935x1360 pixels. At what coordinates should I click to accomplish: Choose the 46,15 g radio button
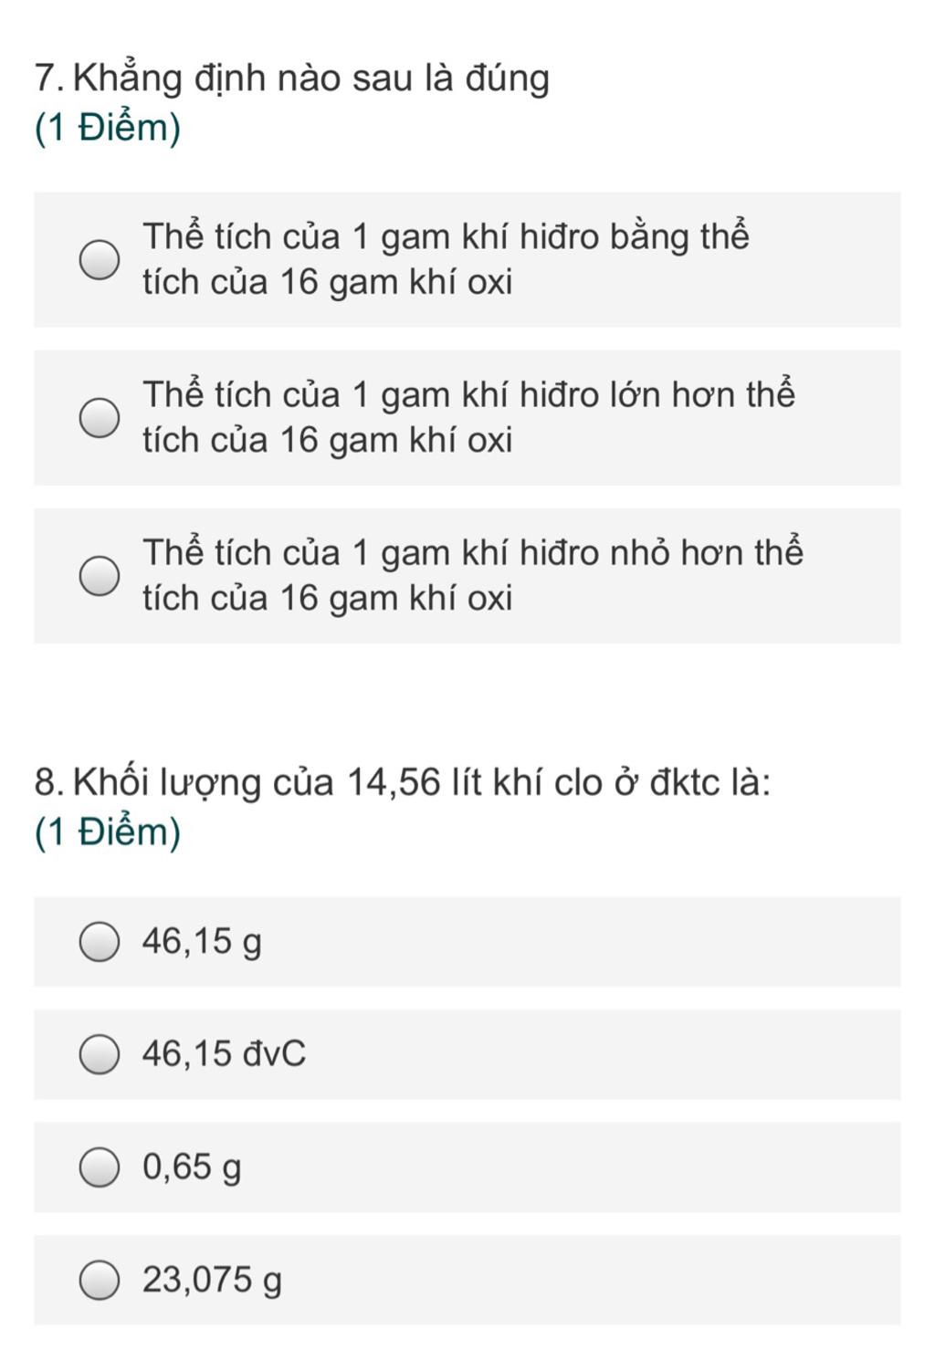99,942
